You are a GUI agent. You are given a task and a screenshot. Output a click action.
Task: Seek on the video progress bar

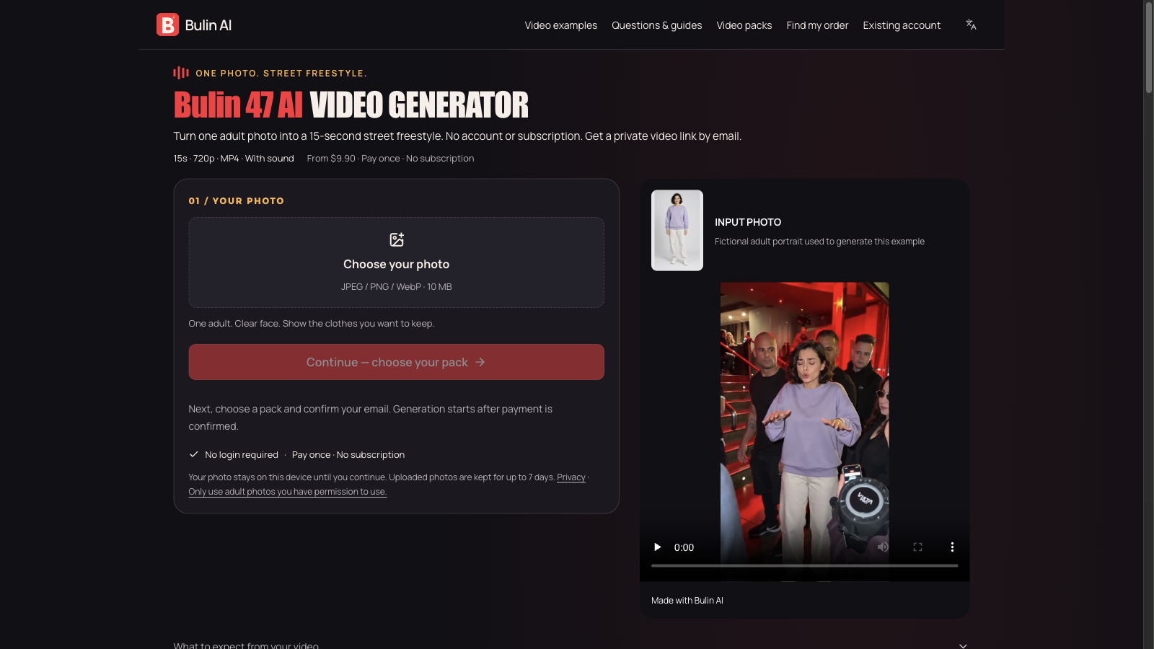click(x=804, y=565)
